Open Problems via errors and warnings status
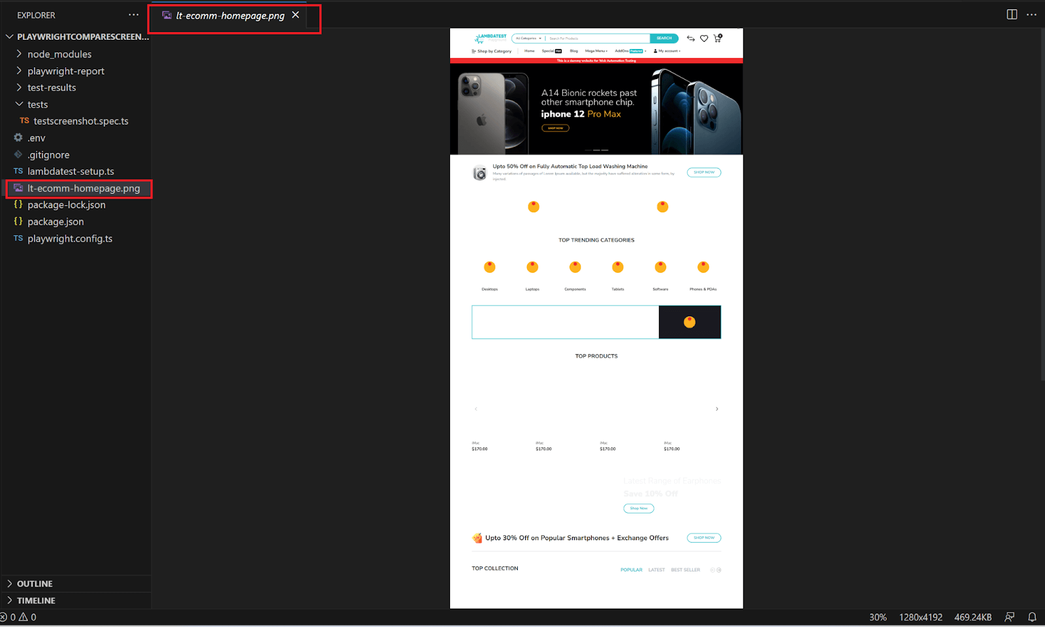The height and width of the screenshot is (627, 1045). pos(19,617)
